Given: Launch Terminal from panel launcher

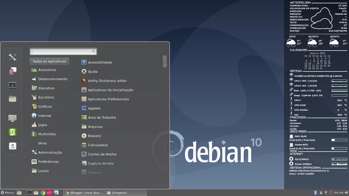Looking at the screenshot, I should (29, 193).
